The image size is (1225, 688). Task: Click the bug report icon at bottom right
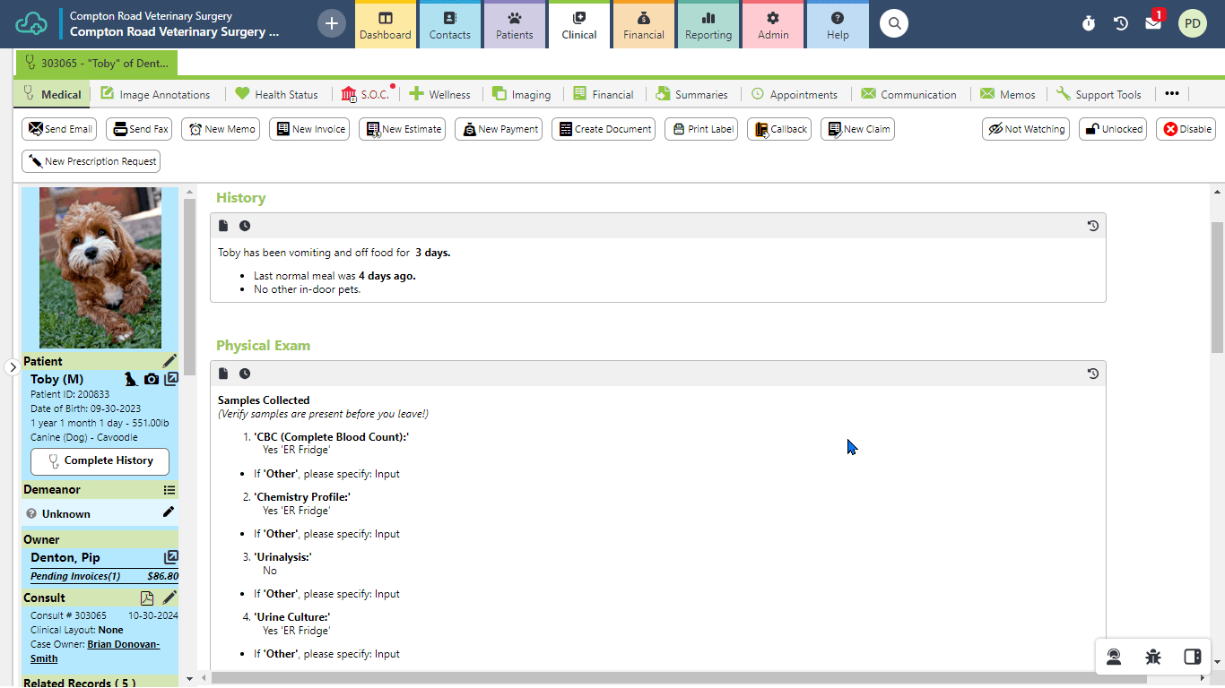tap(1153, 657)
